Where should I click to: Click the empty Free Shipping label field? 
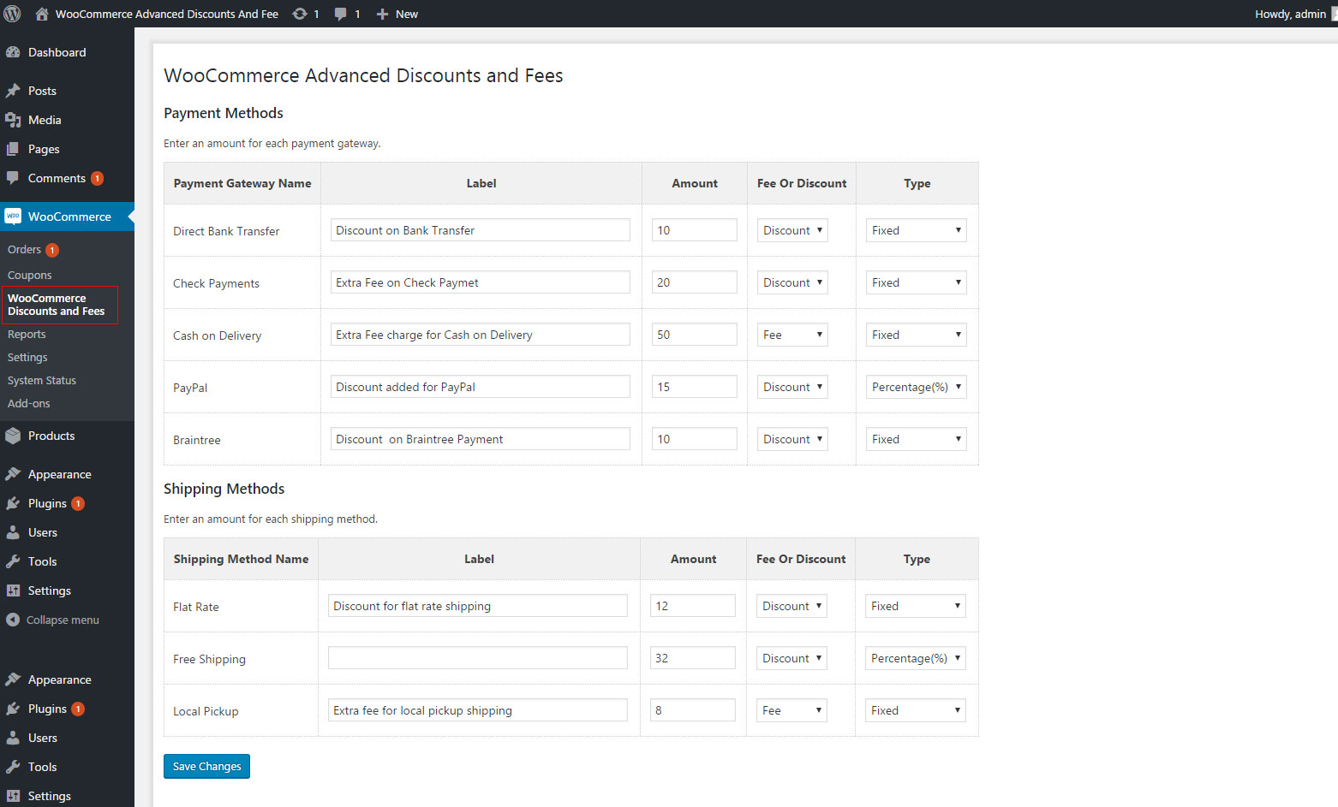click(478, 658)
